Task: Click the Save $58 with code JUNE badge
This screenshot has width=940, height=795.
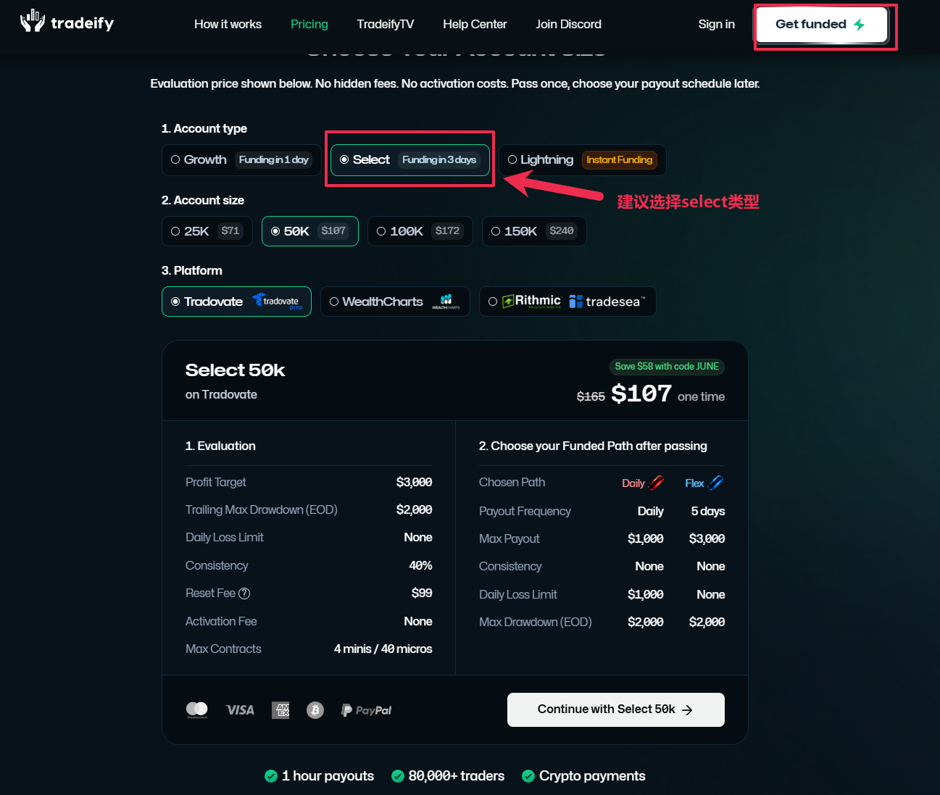Action: pos(667,367)
